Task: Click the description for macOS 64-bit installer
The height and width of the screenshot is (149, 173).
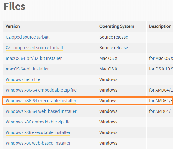Action: [161, 69]
